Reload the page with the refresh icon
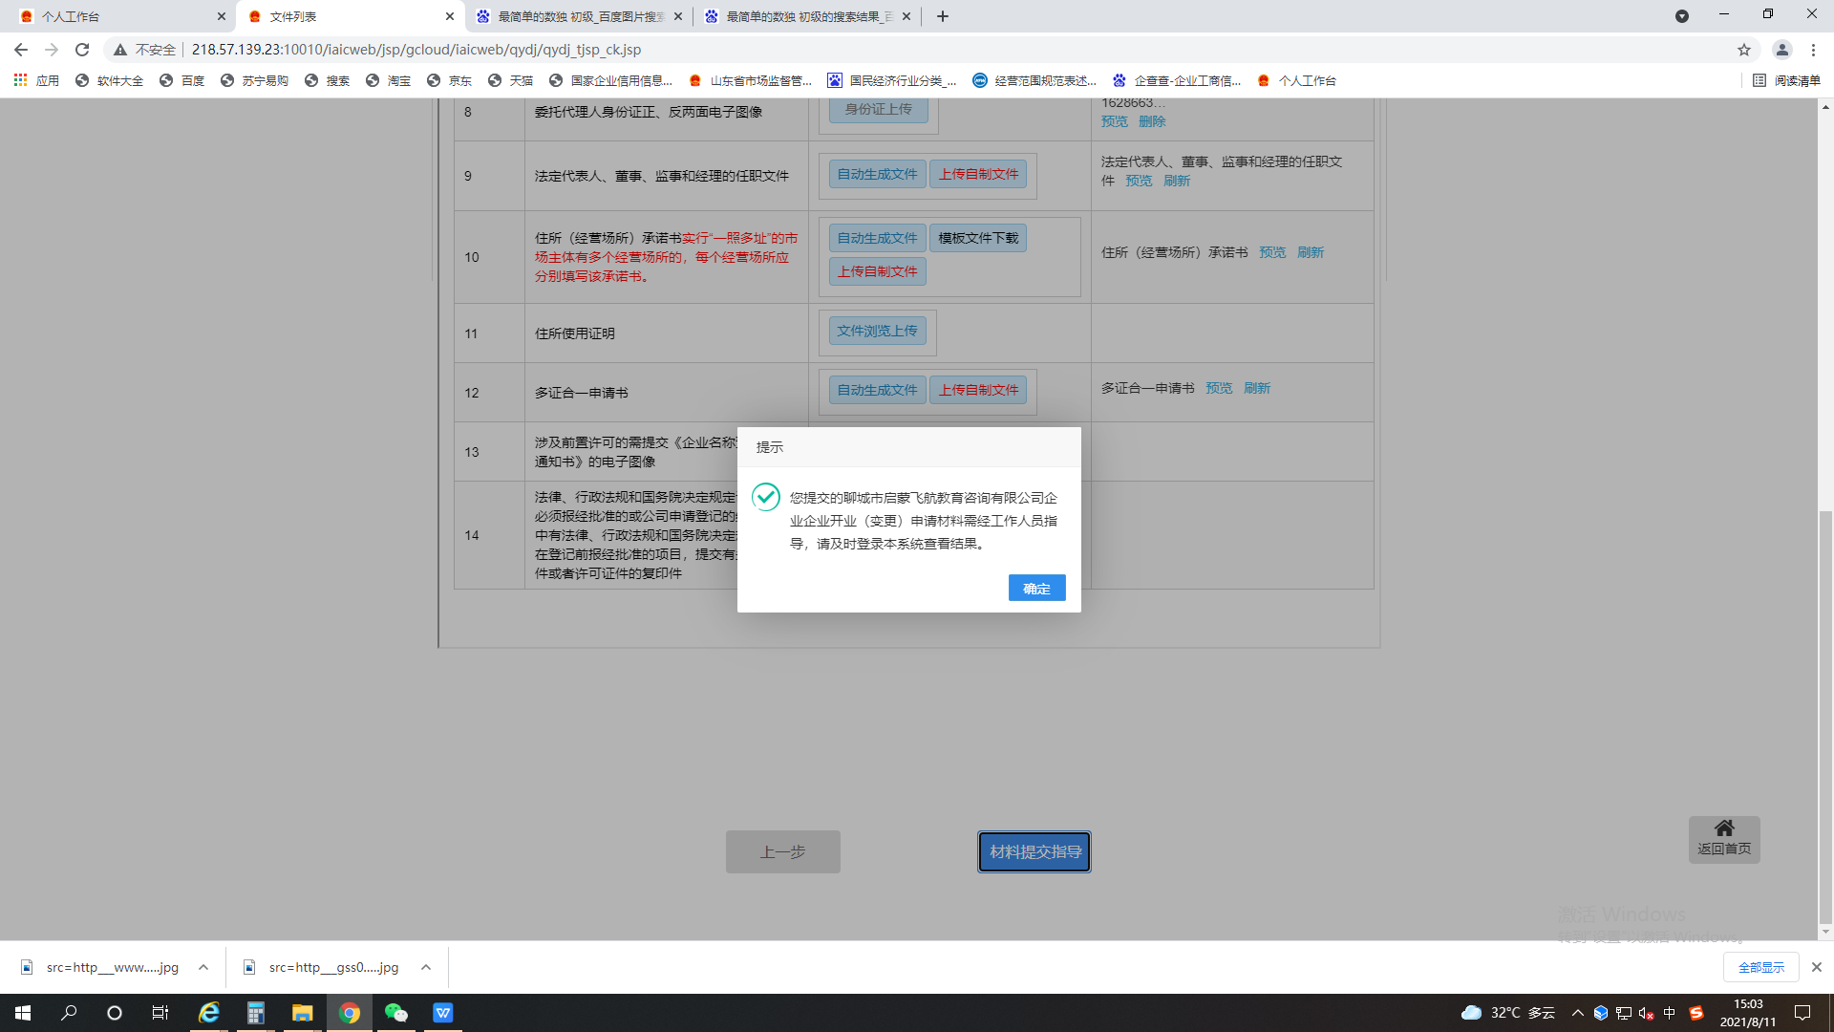 pos(82,50)
